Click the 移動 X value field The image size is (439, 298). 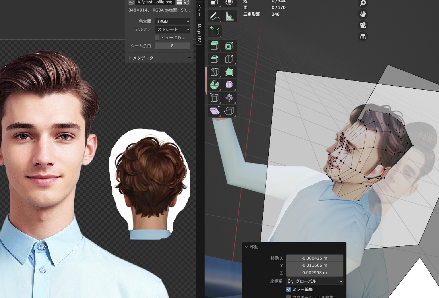point(315,258)
